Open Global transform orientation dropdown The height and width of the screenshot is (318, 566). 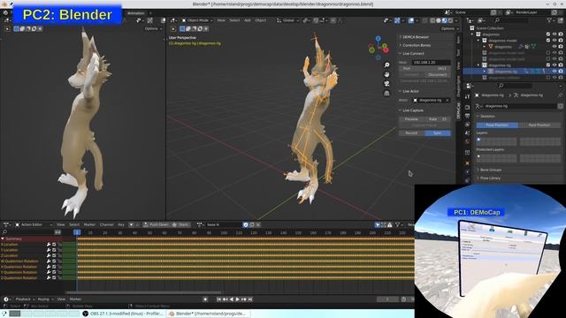tap(288, 20)
